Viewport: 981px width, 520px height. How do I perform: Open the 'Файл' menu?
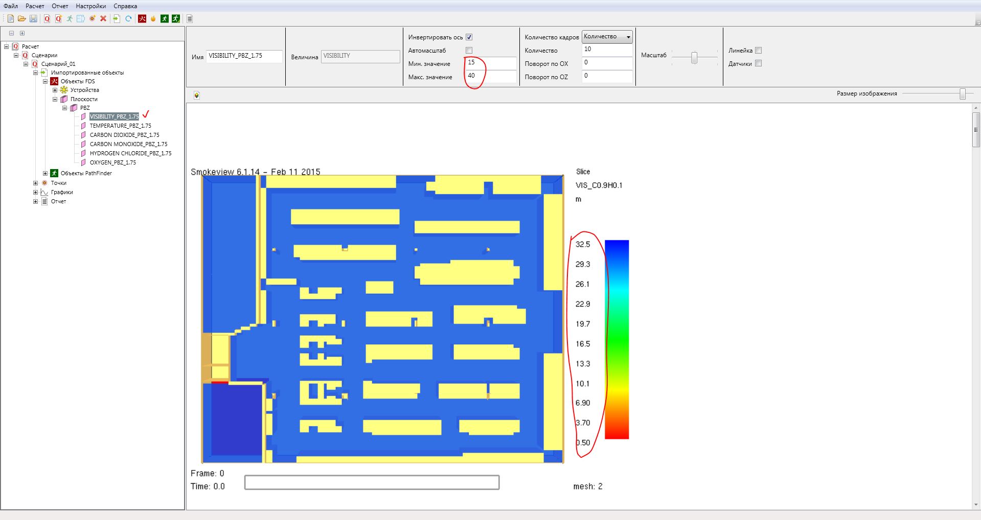[x=11, y=6]
